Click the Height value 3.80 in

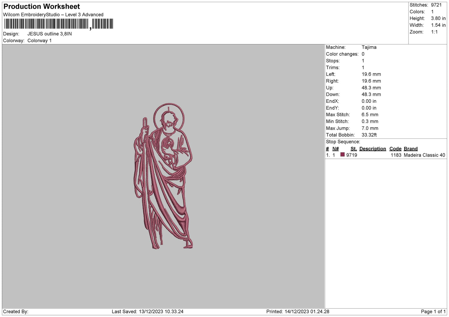[x=438, y=19]
